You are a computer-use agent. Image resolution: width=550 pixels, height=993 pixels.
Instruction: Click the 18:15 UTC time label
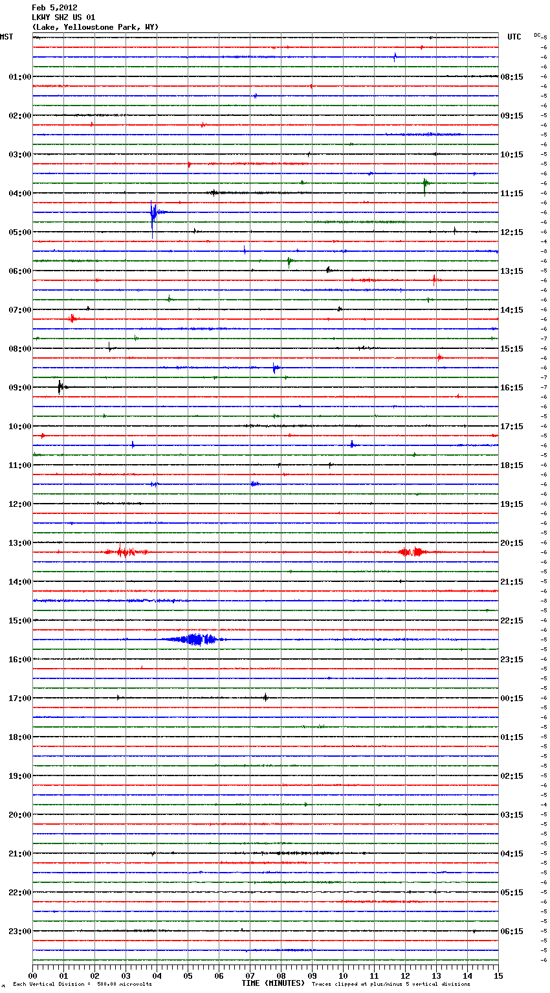(512, 465)
